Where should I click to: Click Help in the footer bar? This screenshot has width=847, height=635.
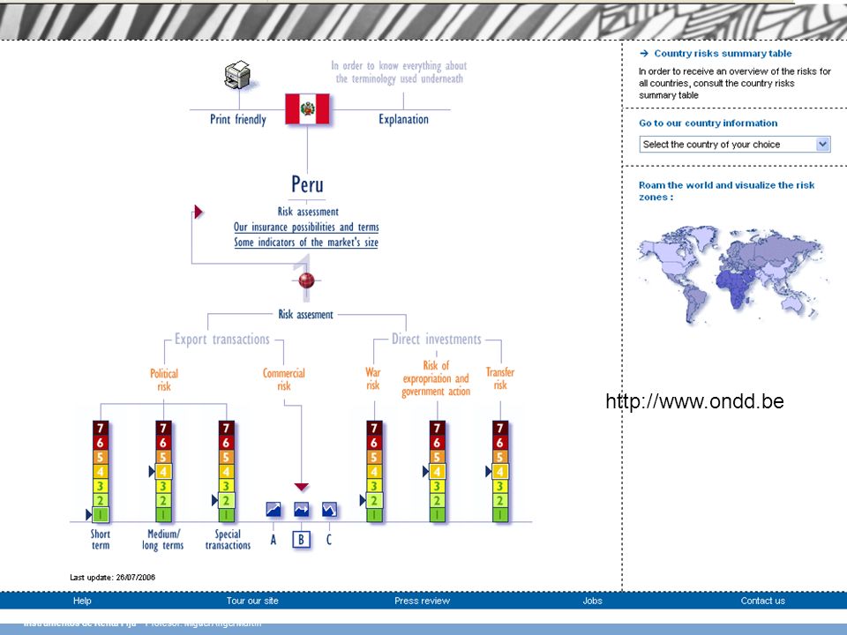coord(82,601)
